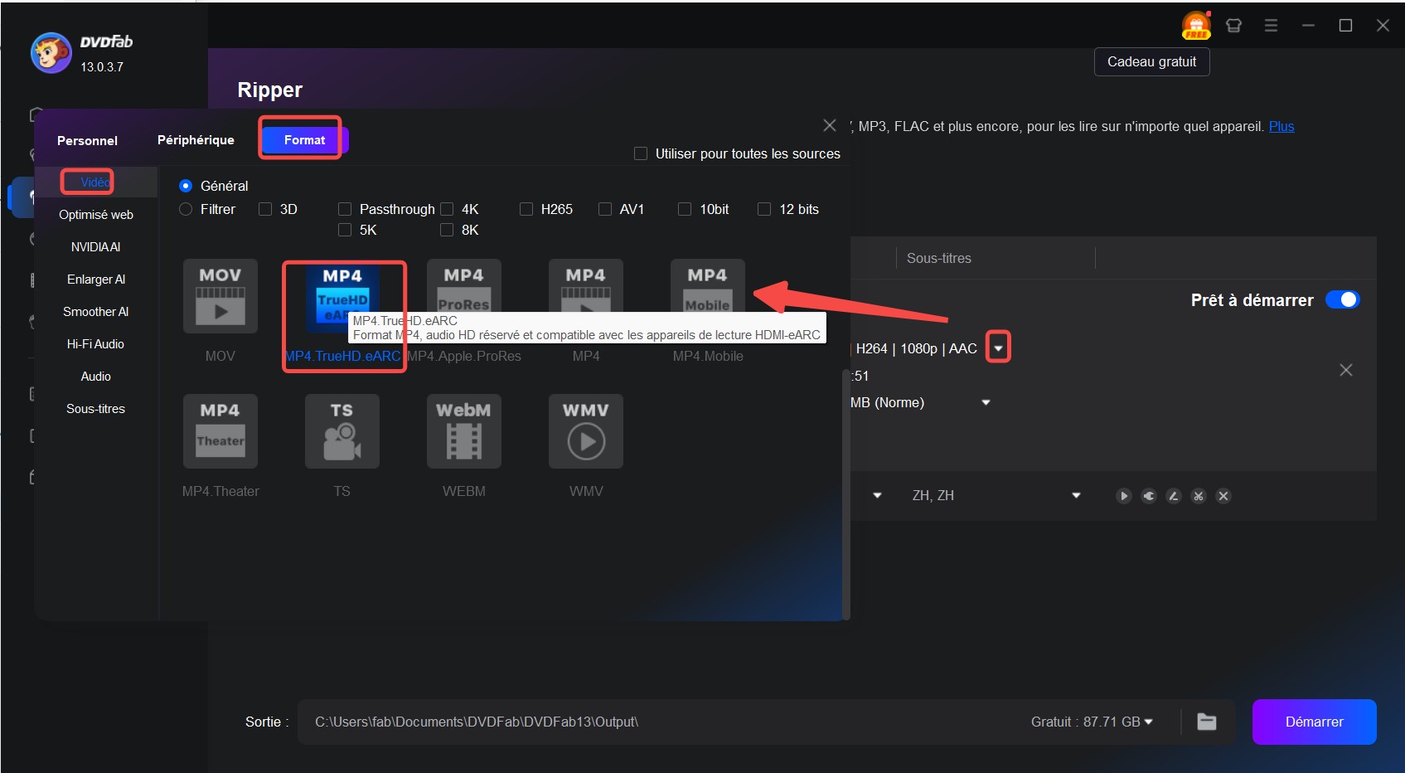Select the Enlarger AI category

[95, 279]
